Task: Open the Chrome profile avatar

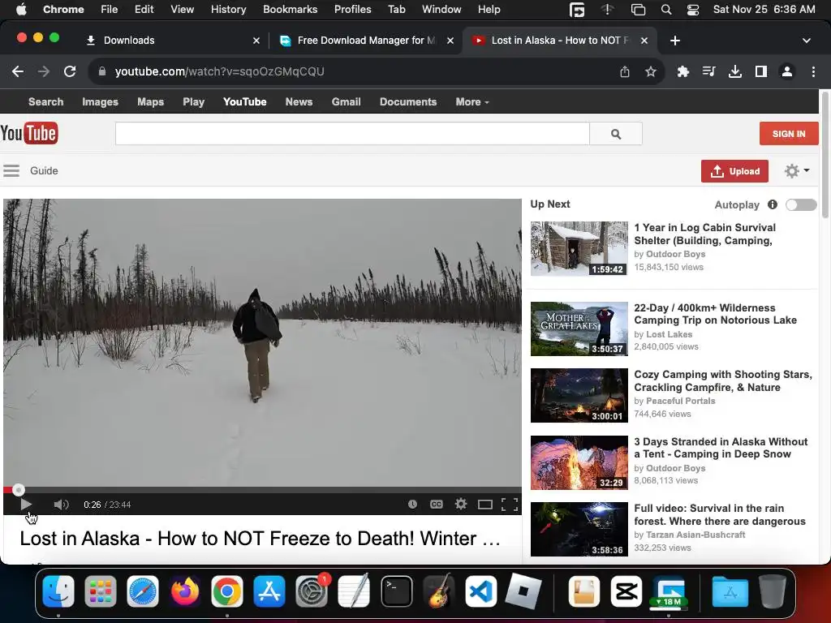Action: [x=787, y=71]
